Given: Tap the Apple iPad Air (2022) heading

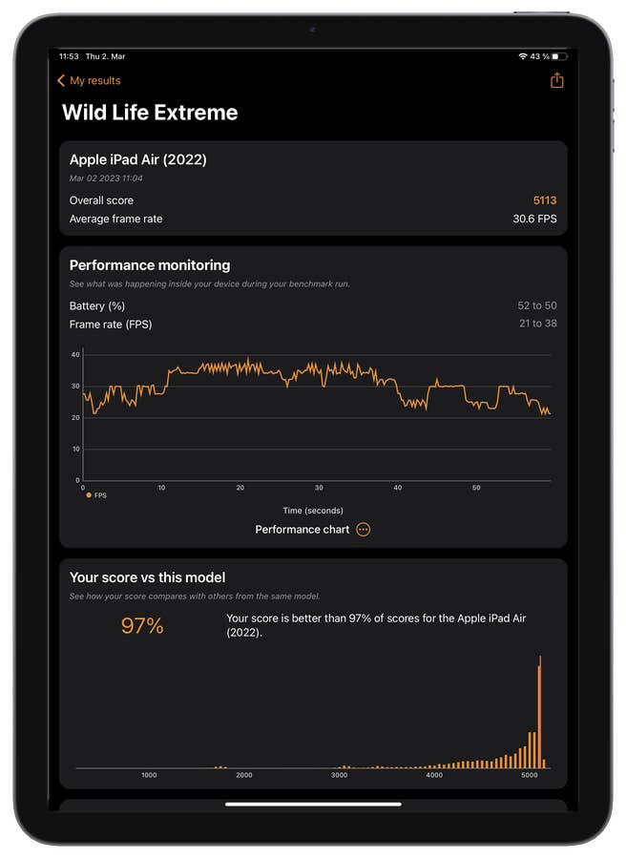Looking at the screenshot, I should tap(137, 159).
